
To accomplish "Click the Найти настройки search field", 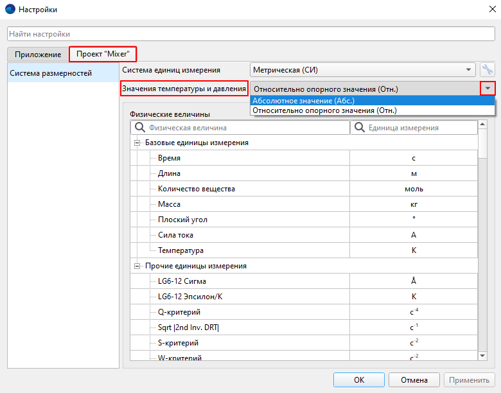I will pyautogui.click(x=251, y=33).
